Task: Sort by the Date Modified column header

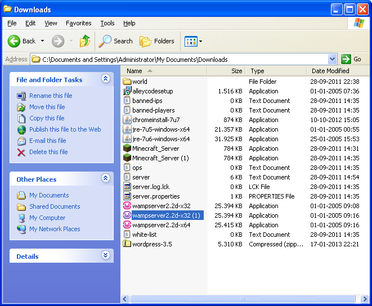Action: [337, 71]
